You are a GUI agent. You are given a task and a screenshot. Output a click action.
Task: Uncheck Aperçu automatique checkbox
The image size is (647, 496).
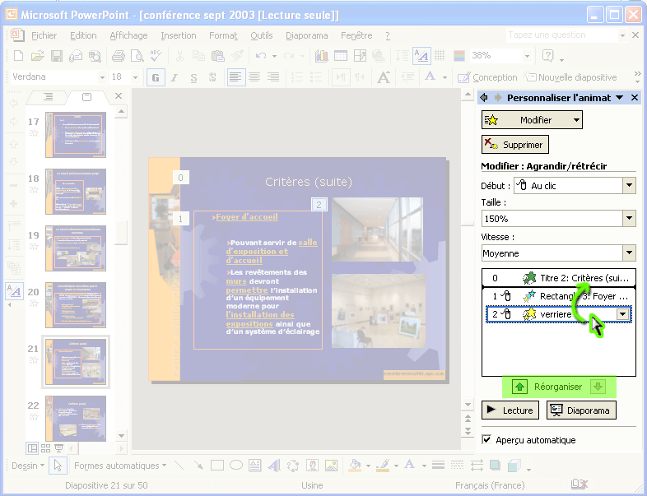486,440
